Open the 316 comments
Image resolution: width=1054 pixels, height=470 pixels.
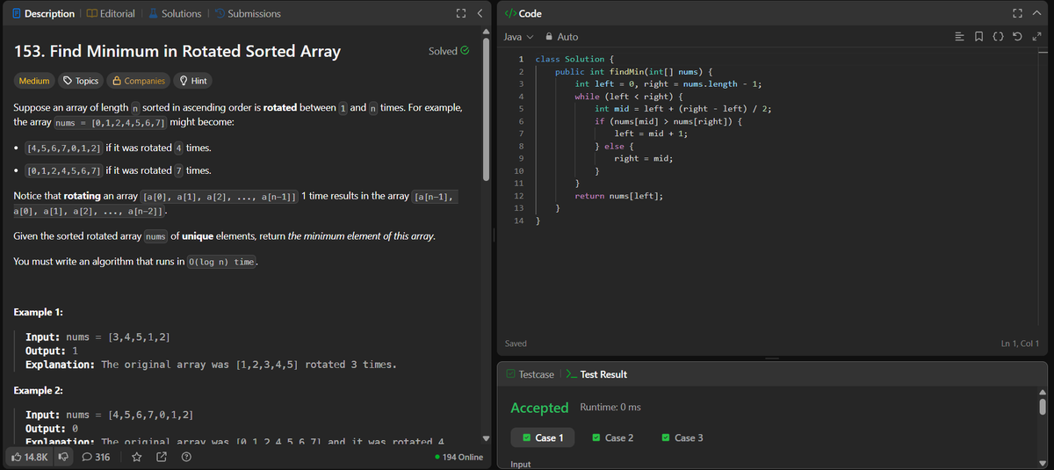(96, 457)
